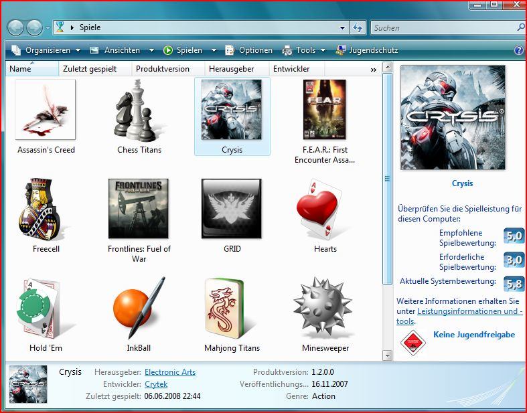Open the Spielen dropdown arrow

214,50
